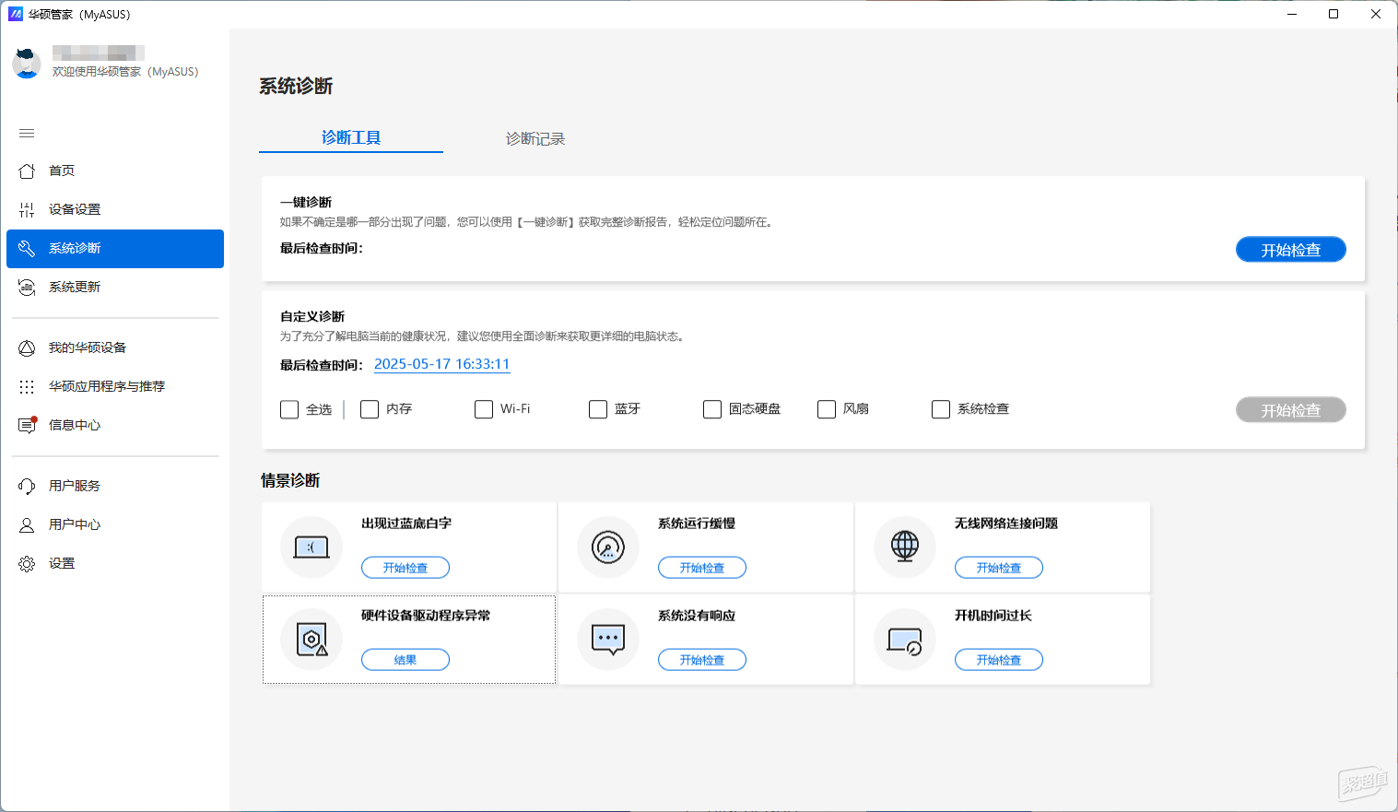1398x812 pixels.
Task: Minimize the MyASUS window
Action: click(x=1292, y=14)
